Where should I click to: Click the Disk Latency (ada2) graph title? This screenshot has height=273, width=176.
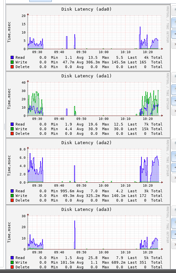pos(86,143)
